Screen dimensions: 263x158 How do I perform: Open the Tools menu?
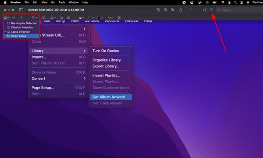coord(62,2)
